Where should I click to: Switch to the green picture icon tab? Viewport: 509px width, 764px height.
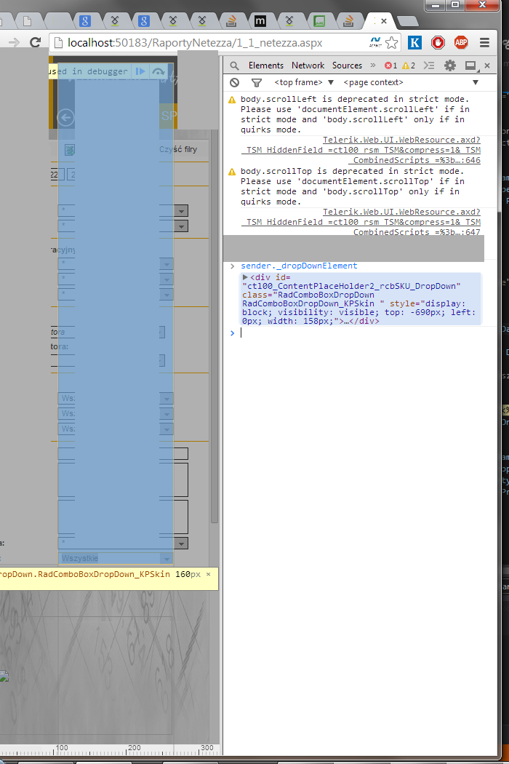click(319, 21)
